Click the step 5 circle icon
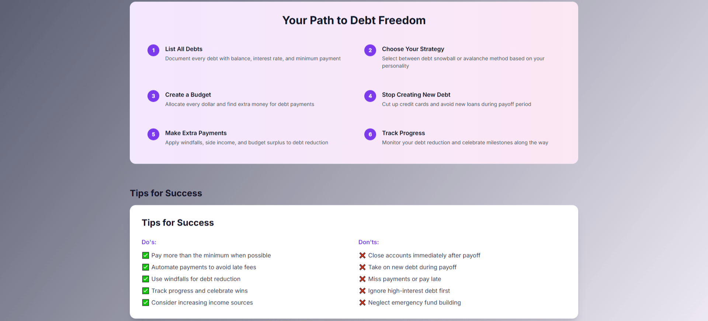Screen dimensions: 708x321 pos(153,134)
